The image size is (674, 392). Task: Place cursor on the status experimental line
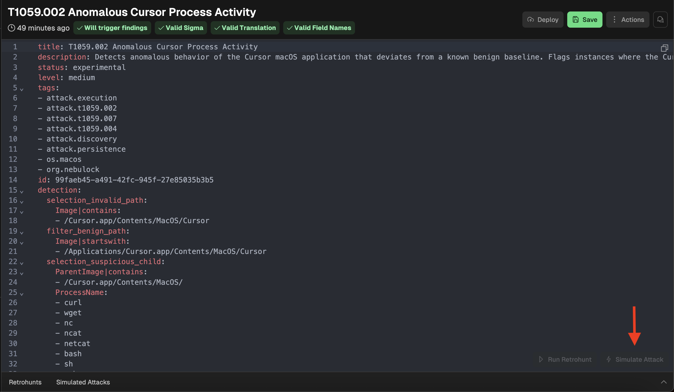click(x=99, y=67)
